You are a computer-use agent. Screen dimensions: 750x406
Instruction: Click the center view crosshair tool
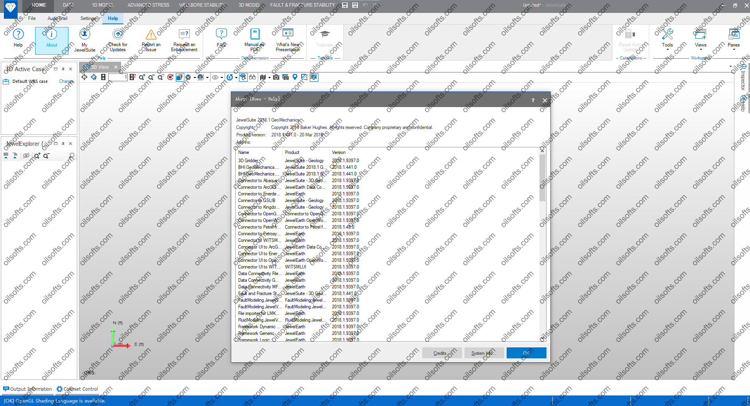tap(84, 77)
